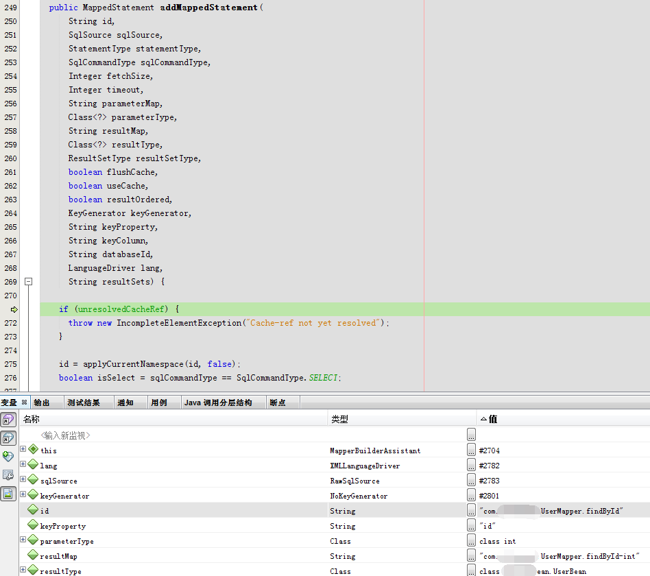The width and height of the screenshot is (650, 576).
Task: Click the green diamond icon for keyGenerator
Action: pos(33,494)
